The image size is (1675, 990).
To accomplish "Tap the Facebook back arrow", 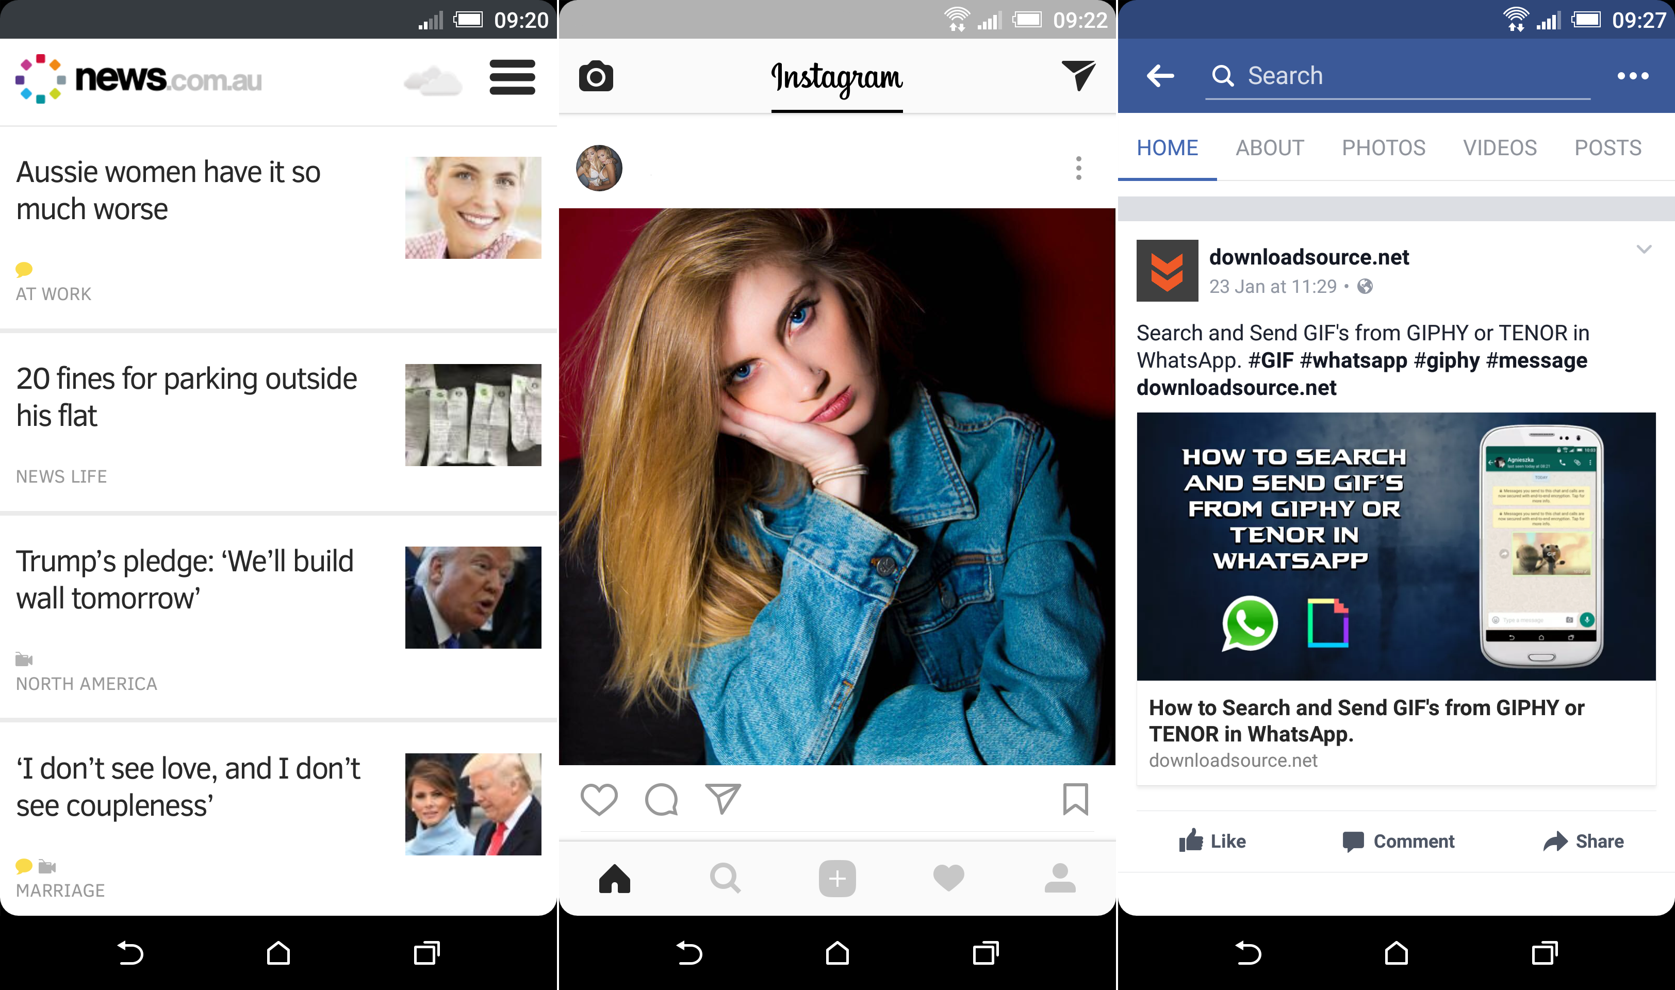I will 1160,76.
